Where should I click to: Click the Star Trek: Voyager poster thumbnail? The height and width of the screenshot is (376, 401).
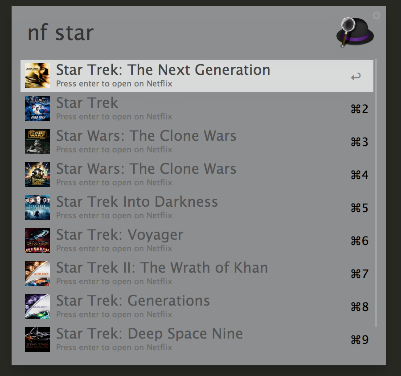coord(37,241)
